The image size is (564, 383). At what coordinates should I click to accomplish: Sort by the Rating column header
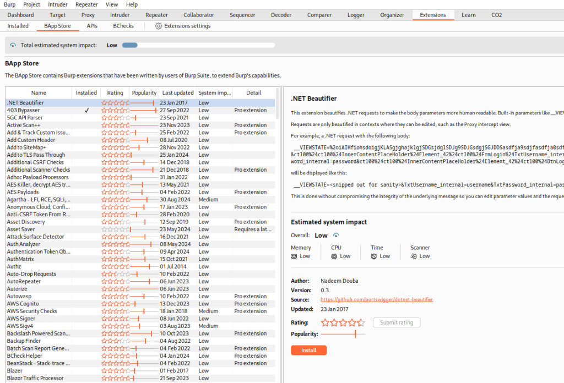click(x=115, y=92)
